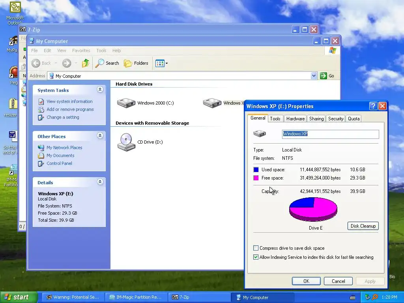Click the Forward arrow in My Computer toolbar
Viewport: 404px width, 303px height.
pos(66,63)
